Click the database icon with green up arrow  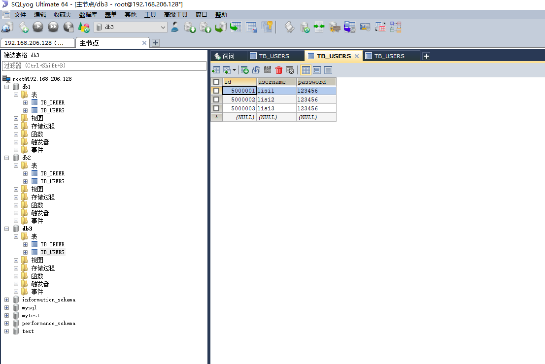point(205,27)
